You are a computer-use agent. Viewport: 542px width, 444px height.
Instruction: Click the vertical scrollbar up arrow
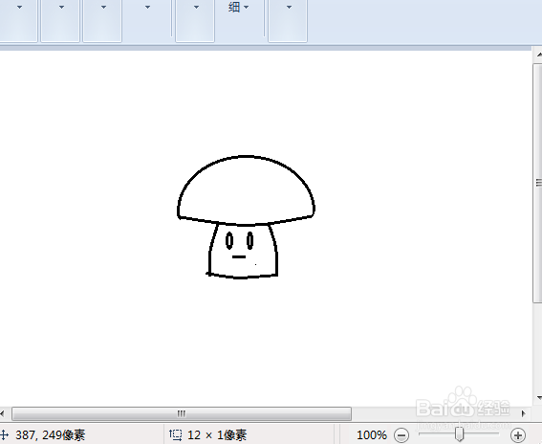tap(539, 55)
